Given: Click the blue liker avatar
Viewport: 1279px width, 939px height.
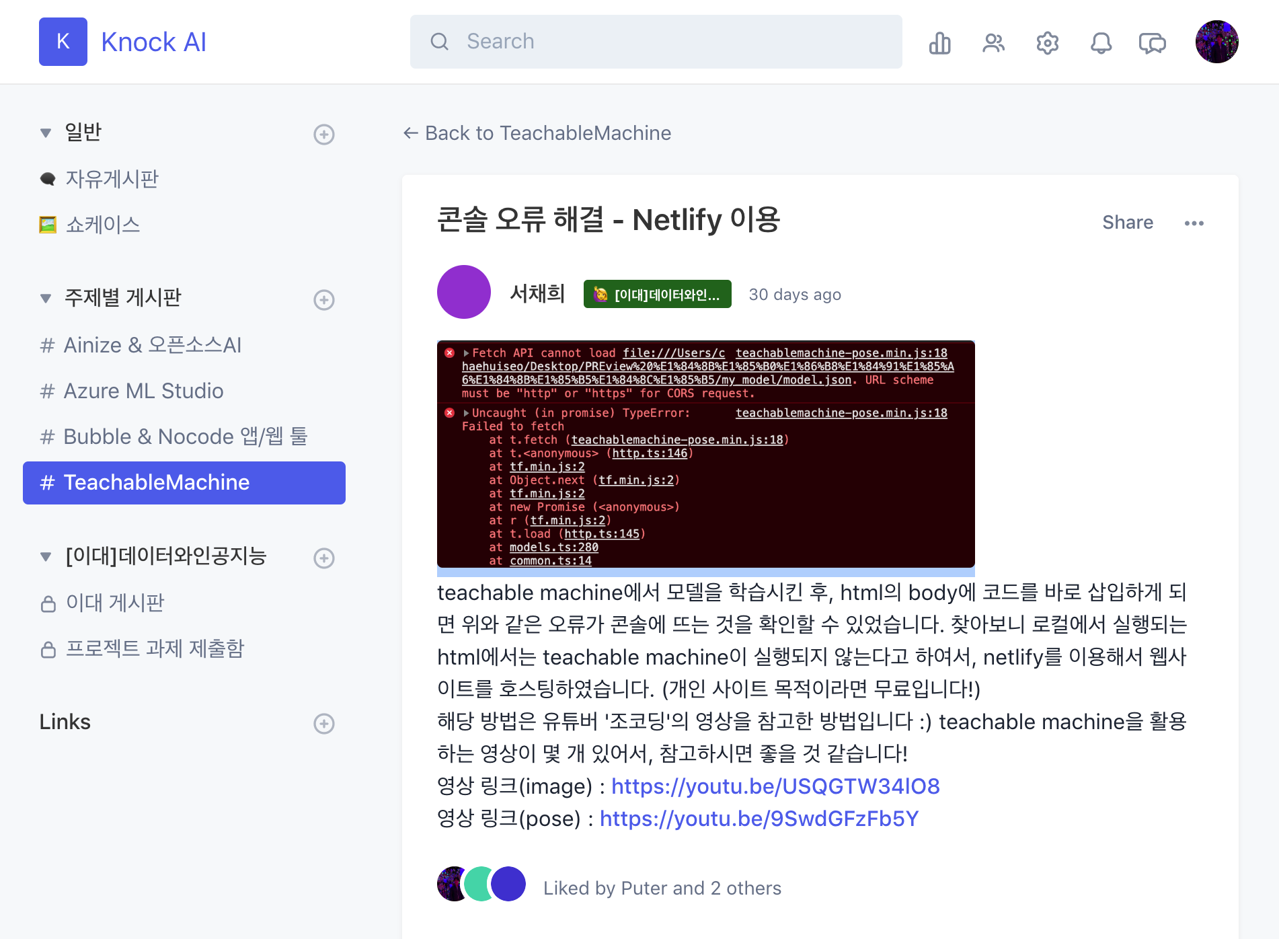Looking at the screenshot, I should click(x=508, y=884).
